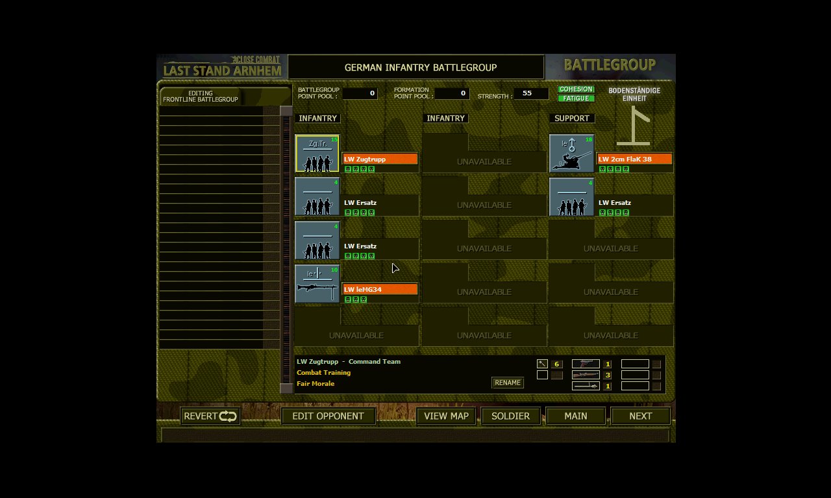The image size is (831, 498).
Task: Select the LW Ersatz label directly below LW Zugtrupp
Action: pos(360,203)
